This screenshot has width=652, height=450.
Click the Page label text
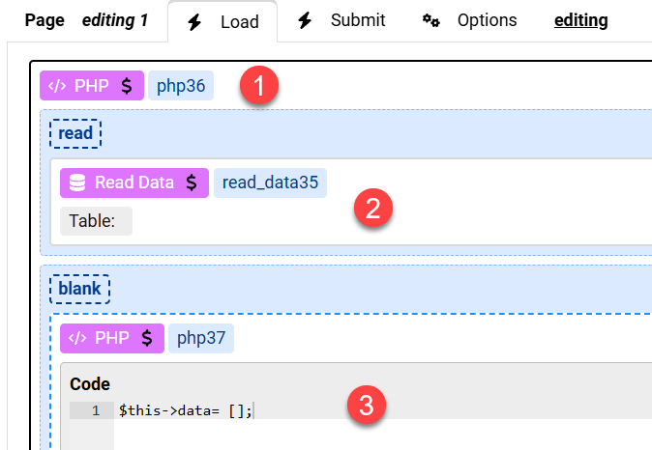coord(44,20)
